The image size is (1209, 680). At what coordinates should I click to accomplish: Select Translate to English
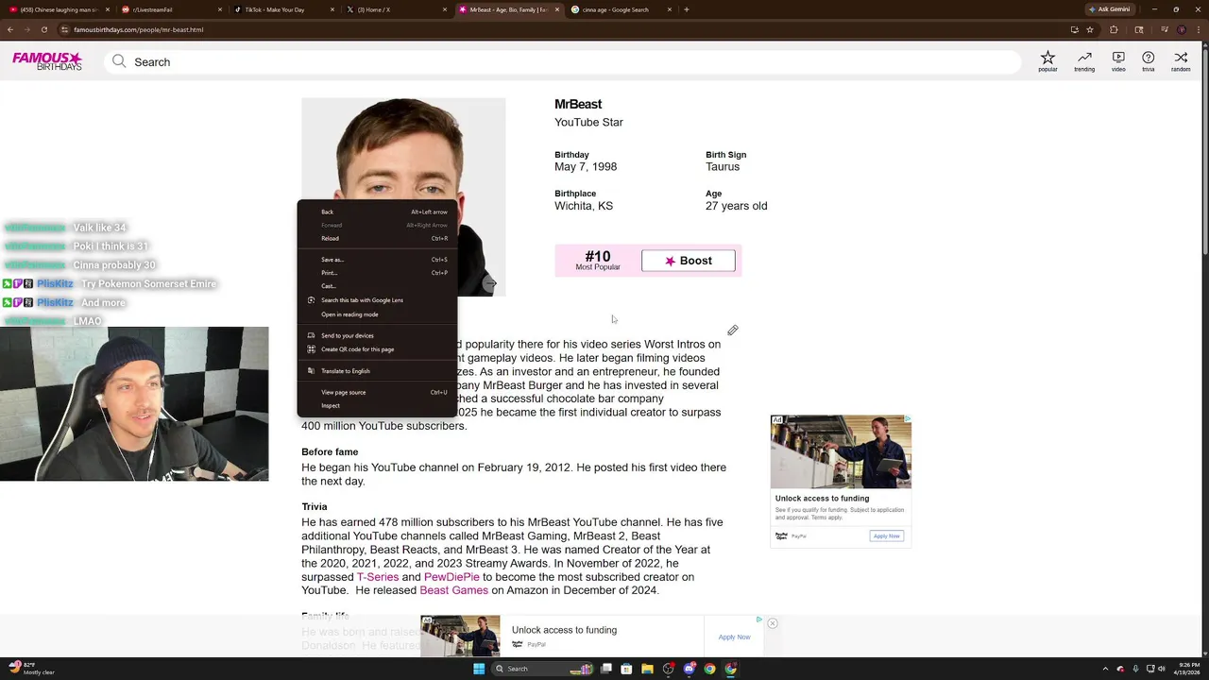click(378, 371)
